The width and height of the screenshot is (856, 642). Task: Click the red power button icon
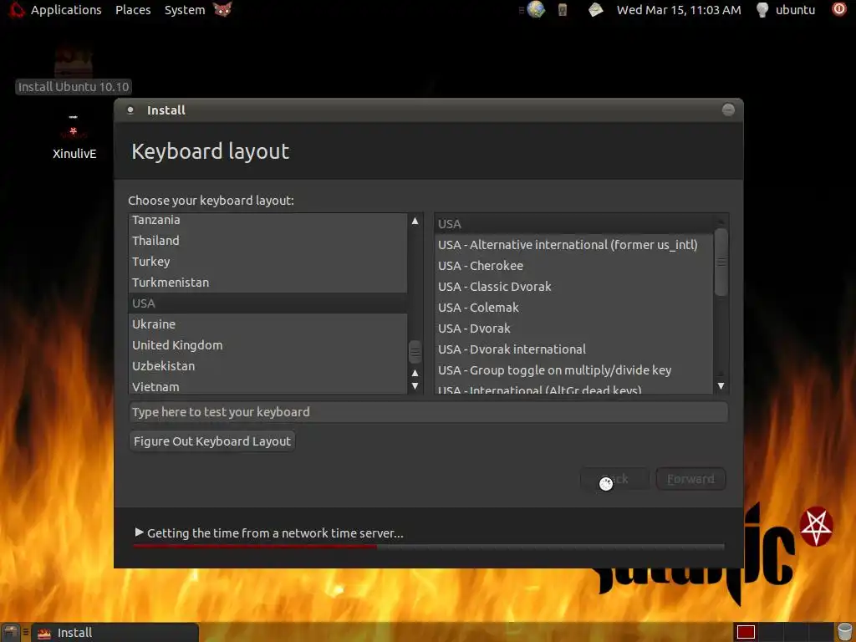click(838, 9)
